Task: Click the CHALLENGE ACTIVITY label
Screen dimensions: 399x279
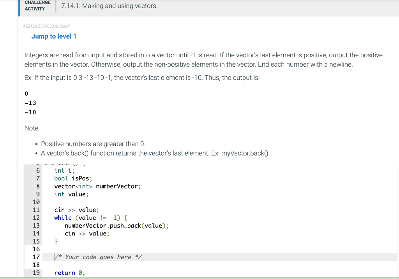Action: pos(37,5)
